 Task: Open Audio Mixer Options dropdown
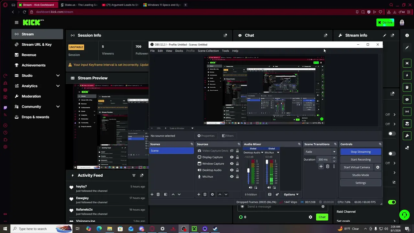(x=291, y=194)
